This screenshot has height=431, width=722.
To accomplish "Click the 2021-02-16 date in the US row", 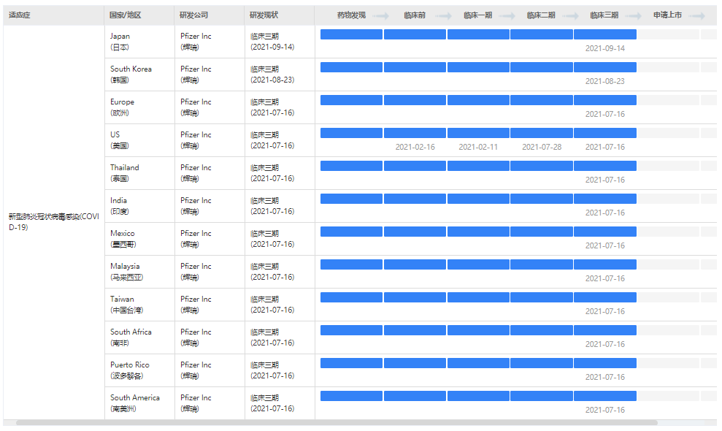I will click(x=415, y=147).
